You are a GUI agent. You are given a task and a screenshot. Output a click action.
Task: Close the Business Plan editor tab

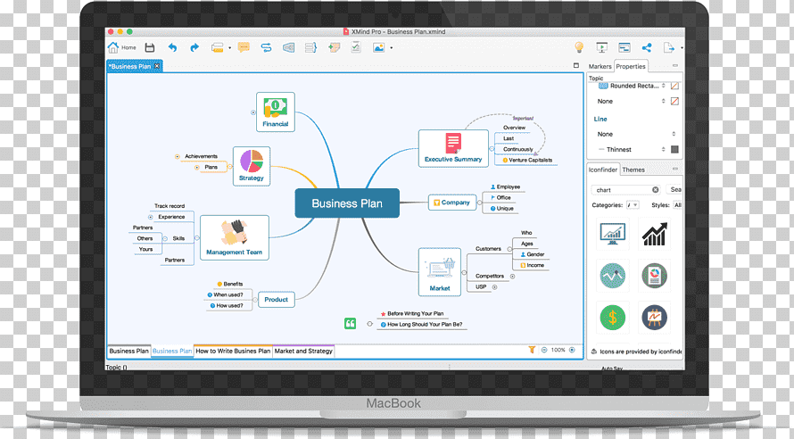coord(157,66)
